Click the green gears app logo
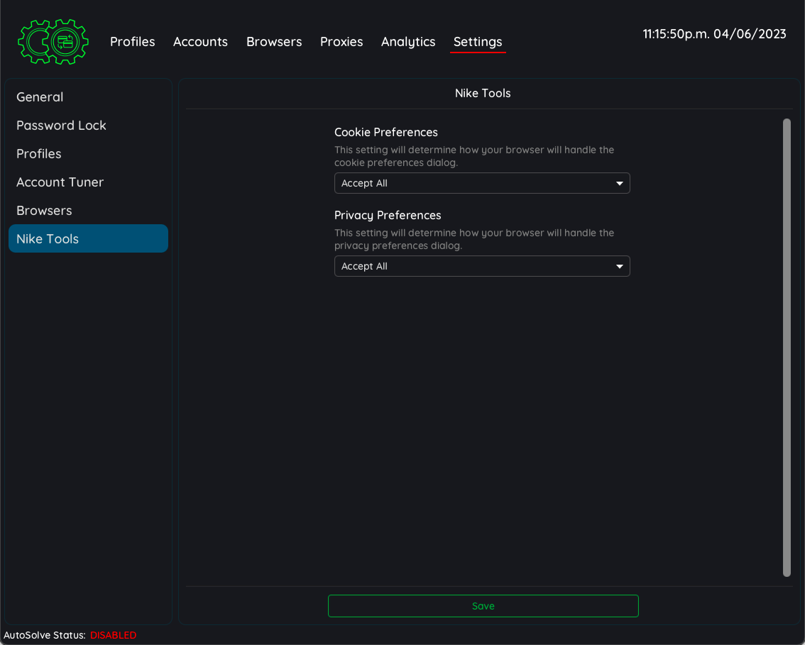The width and height of the screenshot is (805, 645). (53, 42)
